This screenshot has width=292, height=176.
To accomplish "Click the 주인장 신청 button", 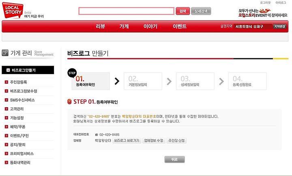I will tap(176, 140).
